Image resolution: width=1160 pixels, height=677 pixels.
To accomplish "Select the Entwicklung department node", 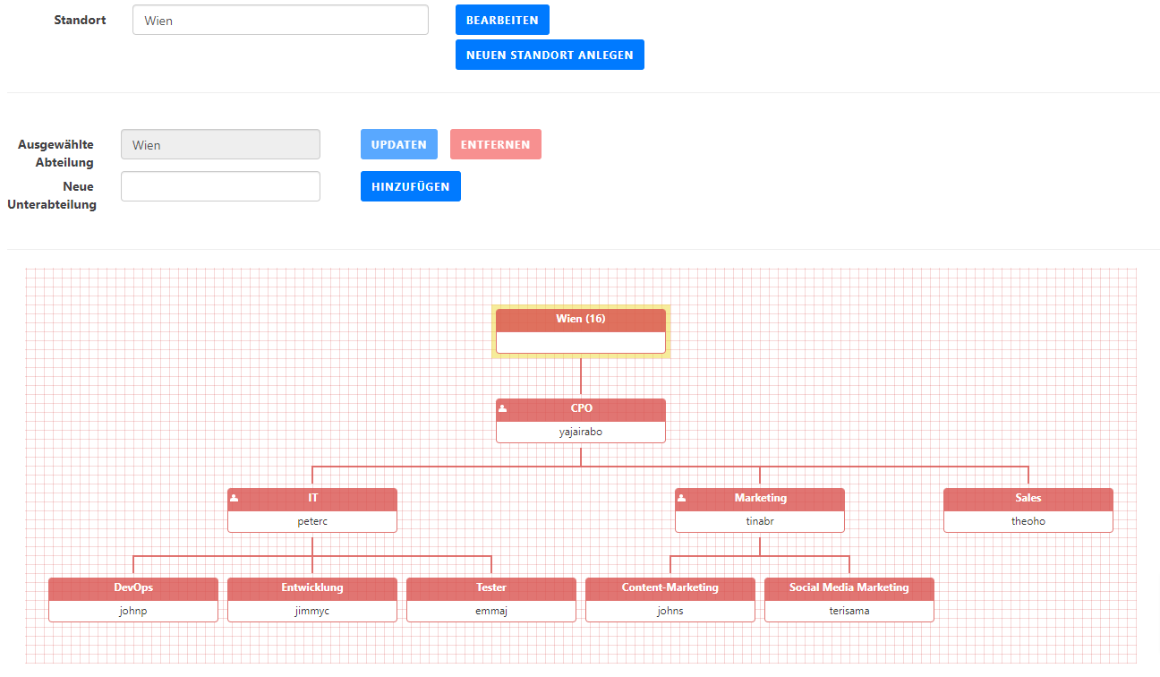I will point(312,599).
